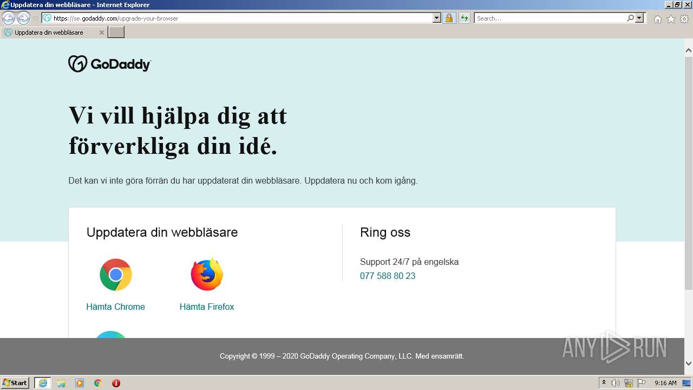
Task: Click the copyright footer text
Action: [342, 356]
